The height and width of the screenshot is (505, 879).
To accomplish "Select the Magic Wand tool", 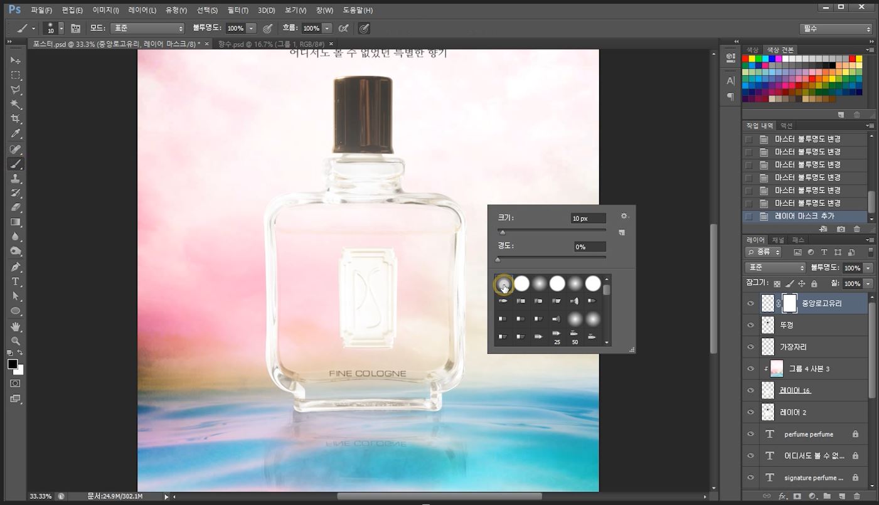I will pos(16,105).
